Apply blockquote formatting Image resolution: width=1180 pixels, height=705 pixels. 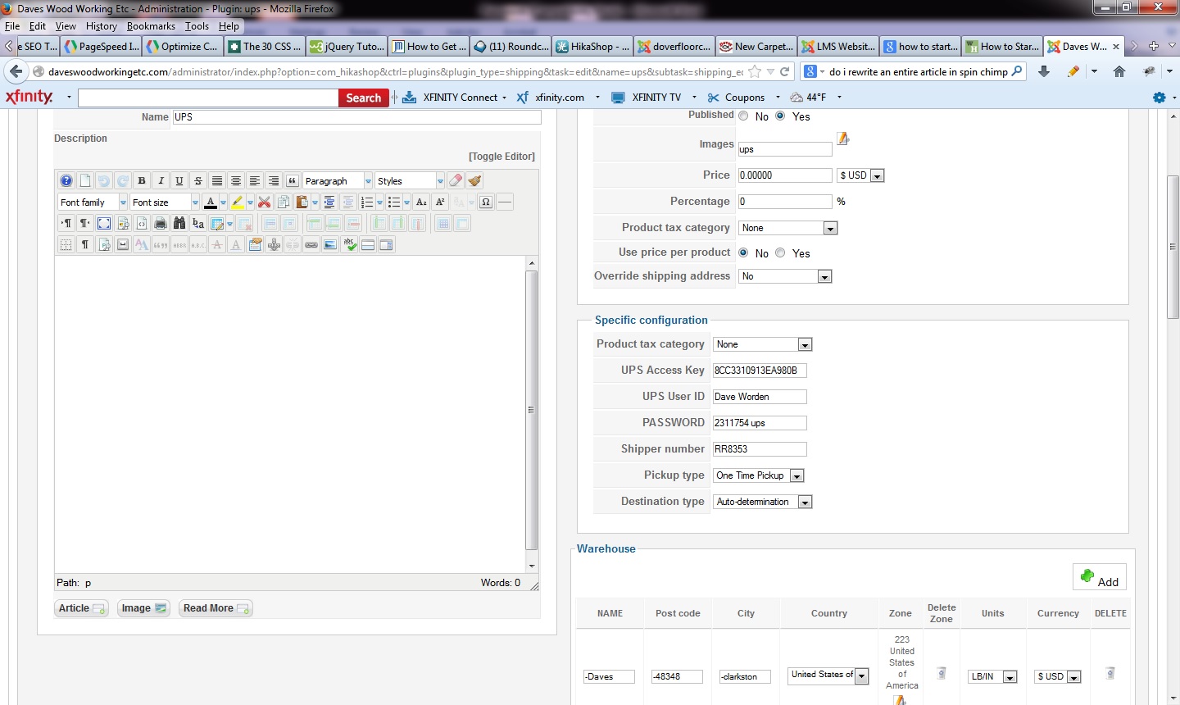tap(293, 180)
